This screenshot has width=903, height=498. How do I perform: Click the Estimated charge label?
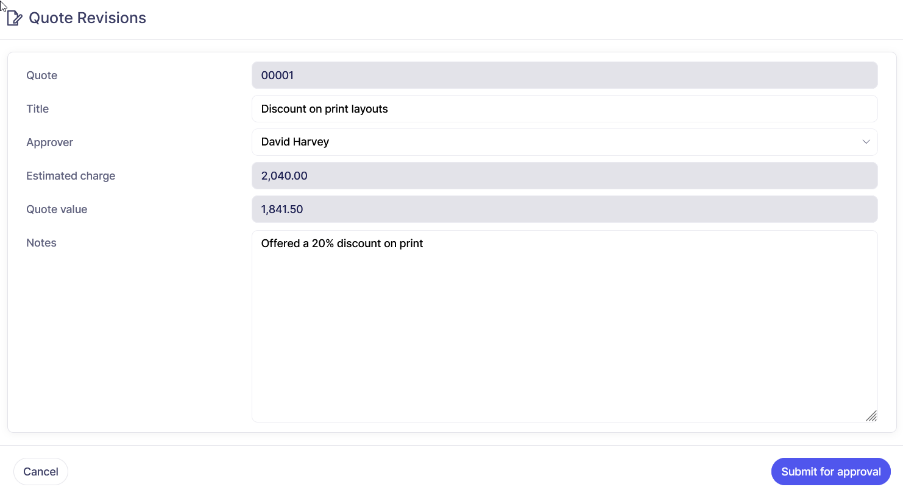[x=71, y=176]
